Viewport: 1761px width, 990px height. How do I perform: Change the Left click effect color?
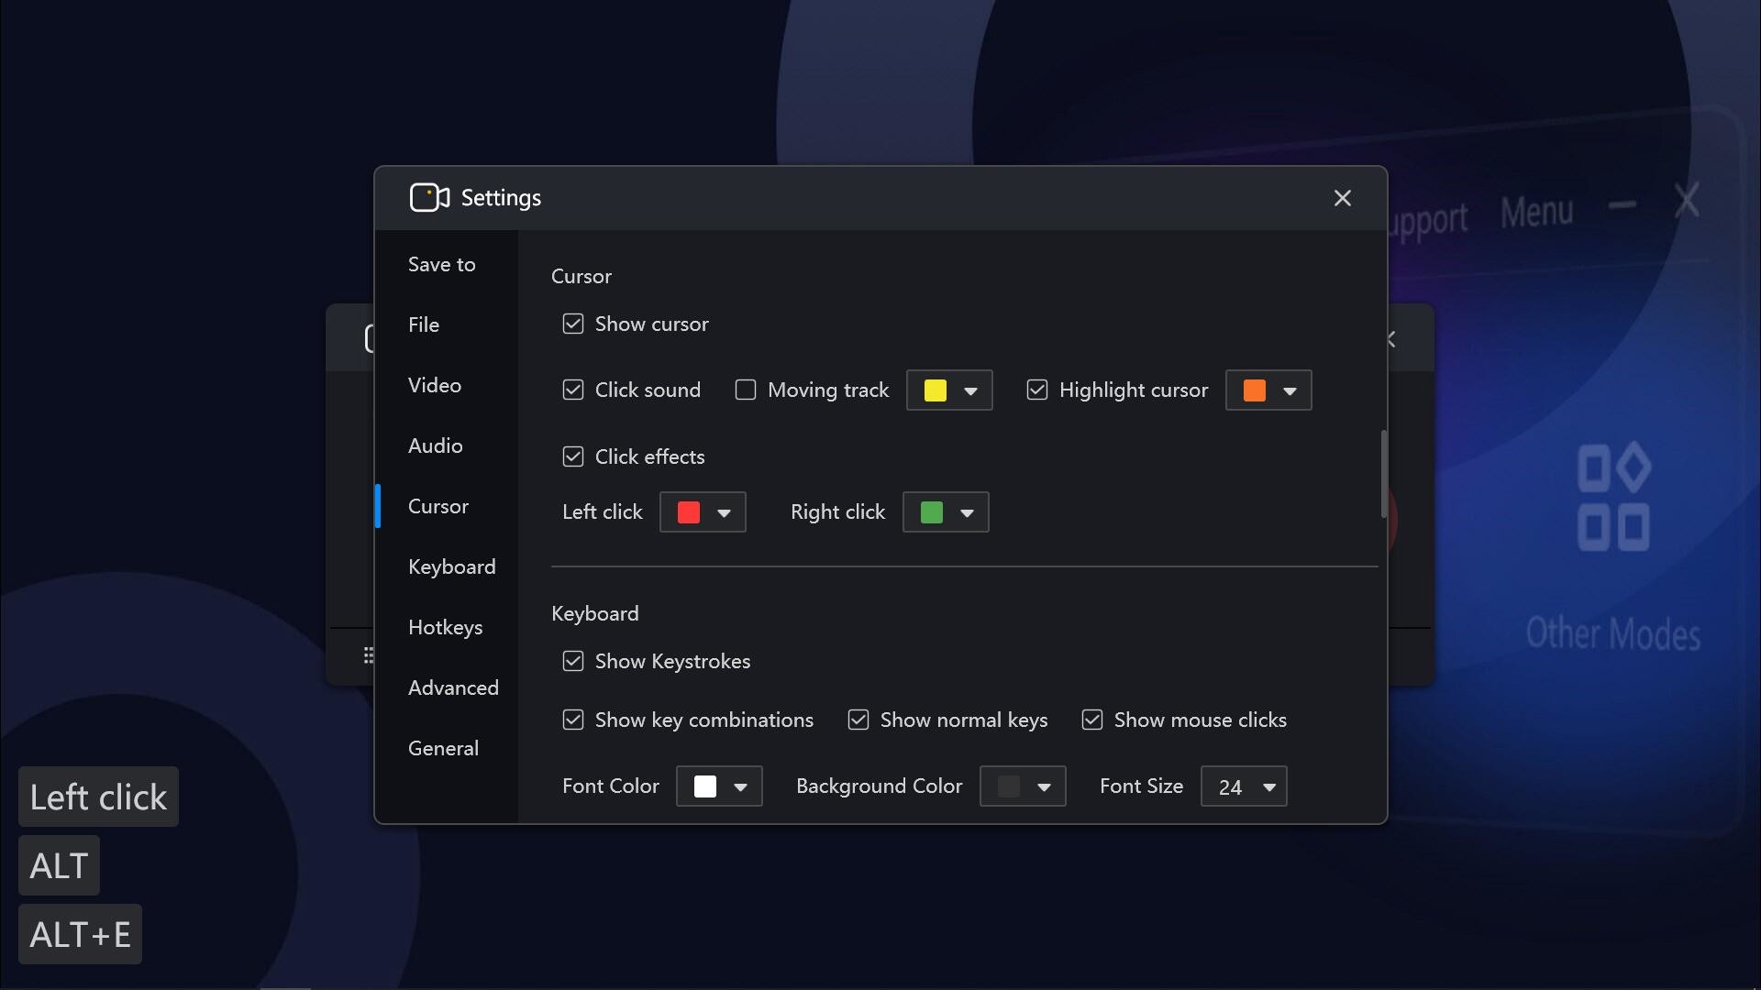703,511
